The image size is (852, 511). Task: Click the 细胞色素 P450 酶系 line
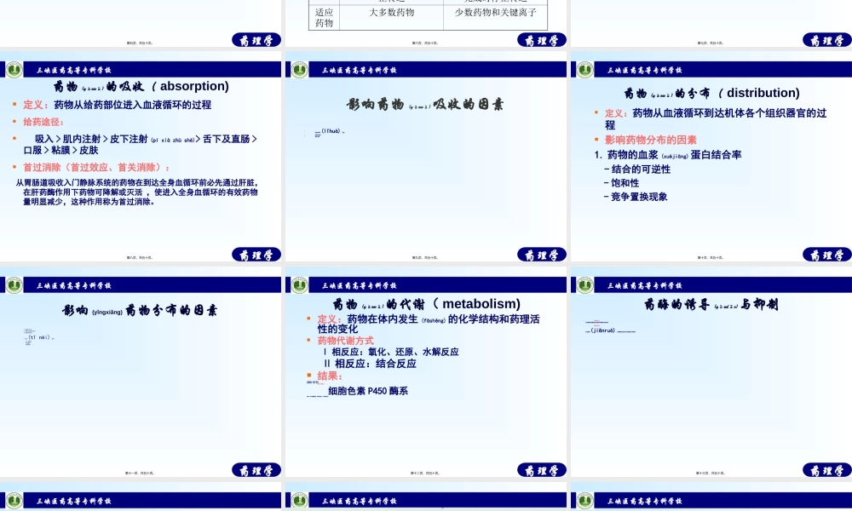pos(368,391)
